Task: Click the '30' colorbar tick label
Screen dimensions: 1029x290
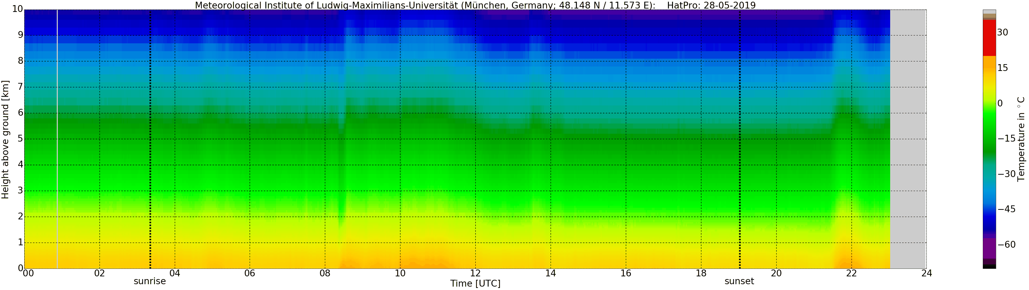Action: 1003,32
